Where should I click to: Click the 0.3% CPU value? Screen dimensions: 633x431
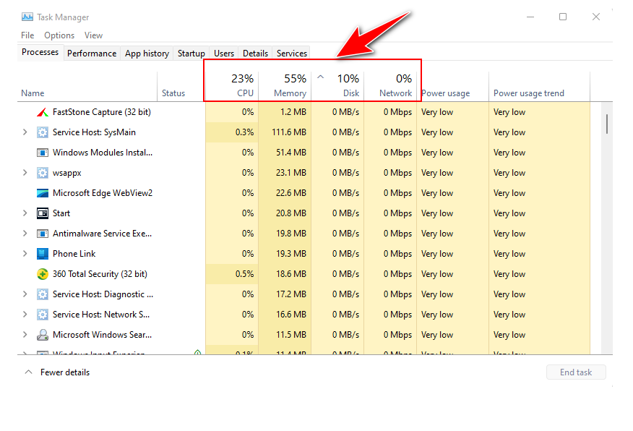[245, 132]
